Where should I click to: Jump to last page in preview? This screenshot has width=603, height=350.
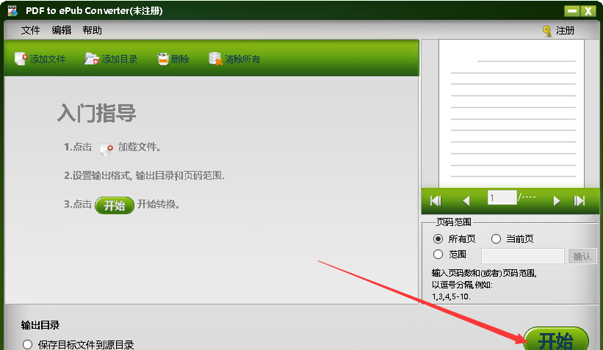click(x=579, y=200)
